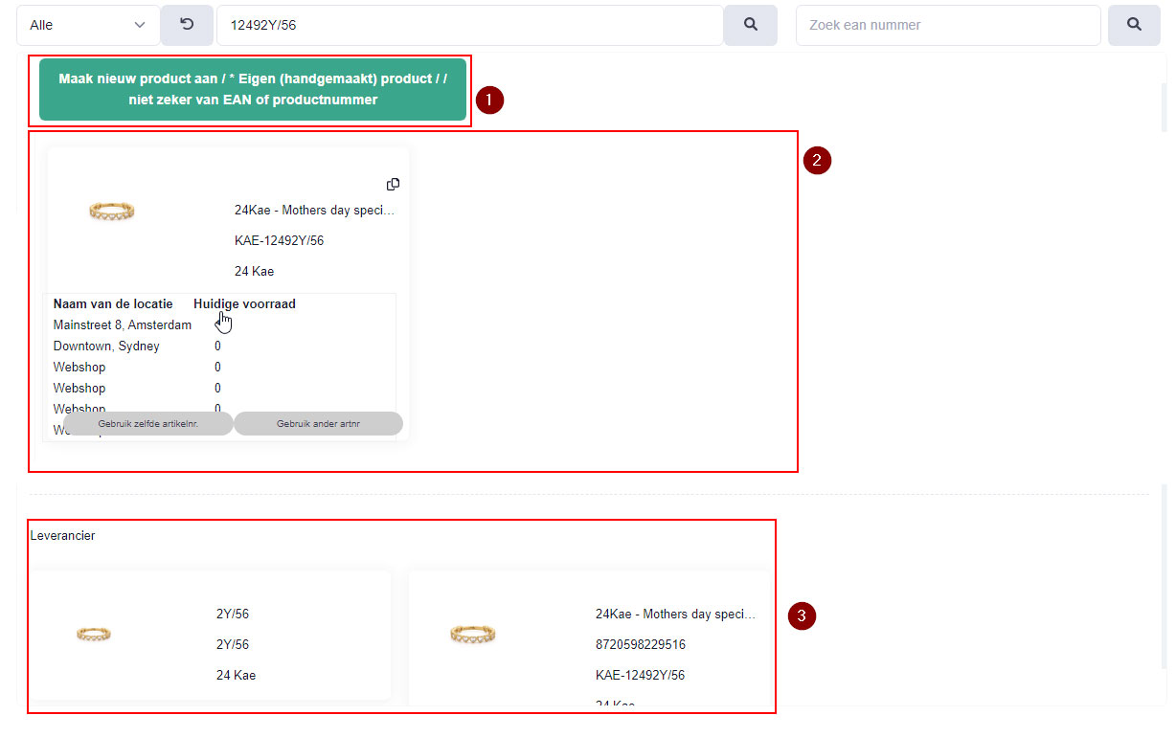
Task: Focus the product search field containing 12492Y/56
Action: click(469, 25)
